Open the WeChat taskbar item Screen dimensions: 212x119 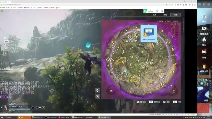point(24,117)
